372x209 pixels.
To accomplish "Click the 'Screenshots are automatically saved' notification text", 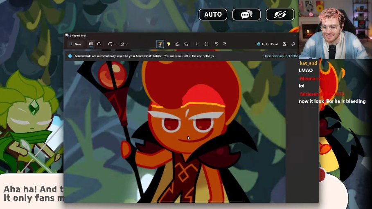I will (x=118, y=56).
